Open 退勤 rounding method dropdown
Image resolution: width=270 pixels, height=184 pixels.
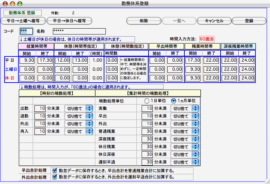79,116
